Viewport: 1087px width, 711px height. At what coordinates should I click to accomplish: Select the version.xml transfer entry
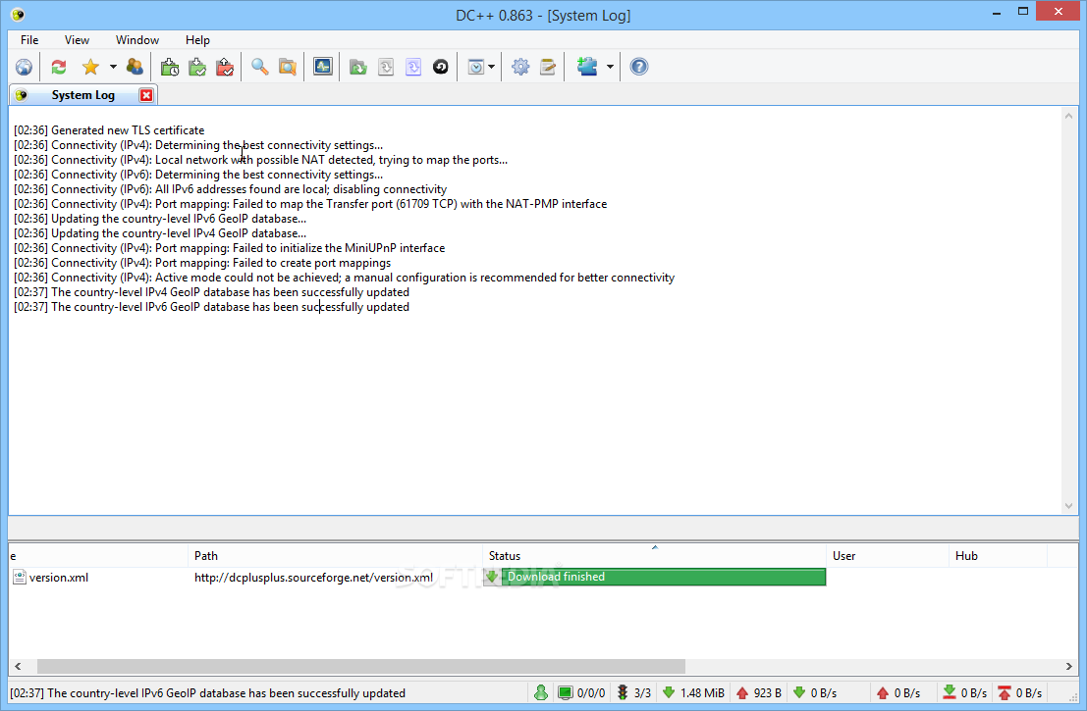point(58,578)
